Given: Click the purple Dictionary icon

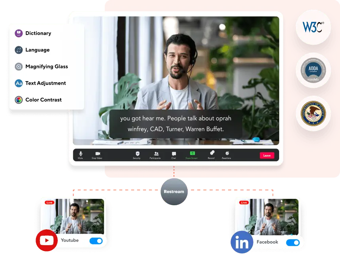Looking at the screenshot, I should pos(19,33).
